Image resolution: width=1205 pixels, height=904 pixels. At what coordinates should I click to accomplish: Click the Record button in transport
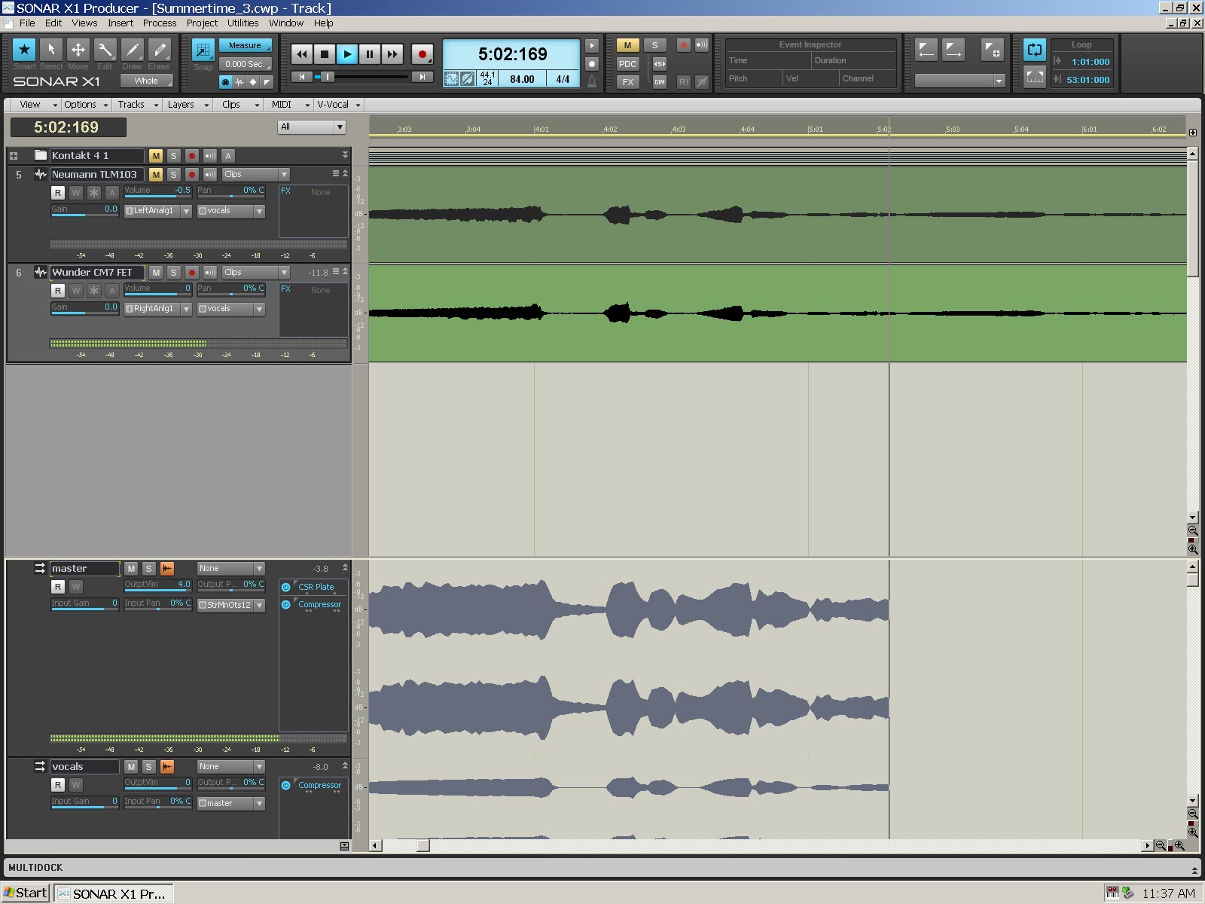pos(423,54)
